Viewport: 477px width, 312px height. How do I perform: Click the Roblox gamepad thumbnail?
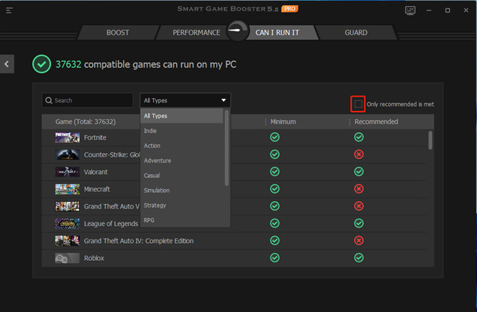point(67,258)
